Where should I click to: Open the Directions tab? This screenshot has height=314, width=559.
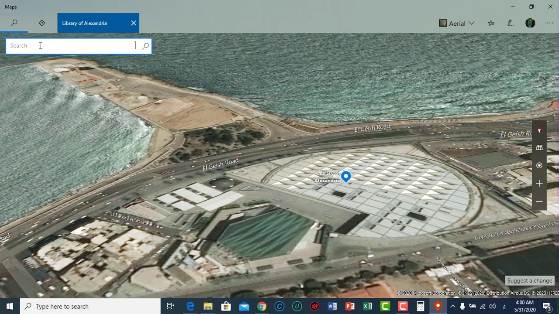[x=42, y=23]
